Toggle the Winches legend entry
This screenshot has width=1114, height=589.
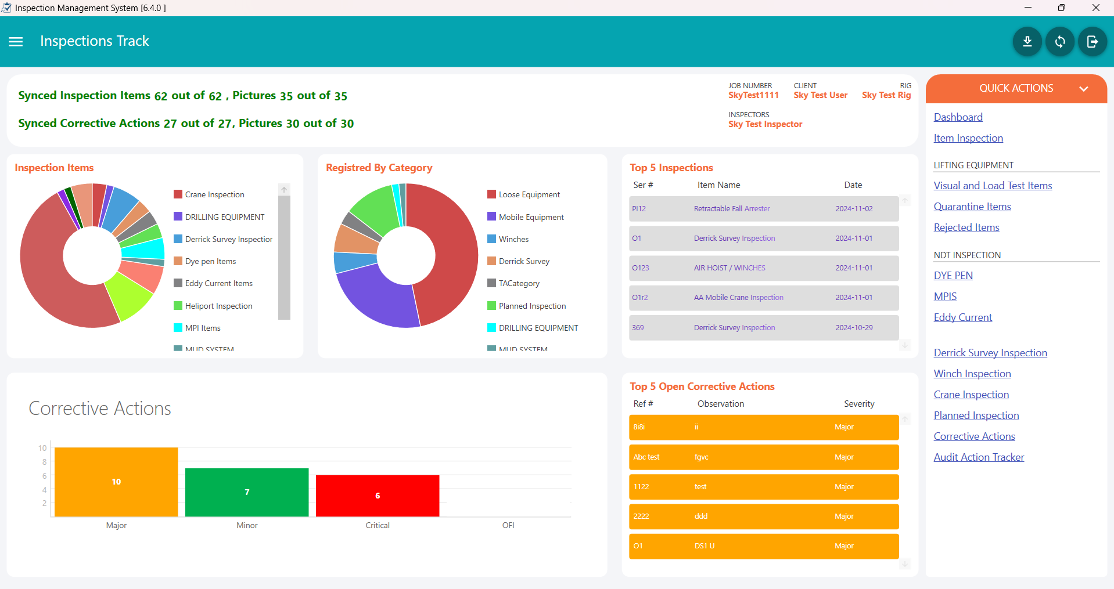513,239
